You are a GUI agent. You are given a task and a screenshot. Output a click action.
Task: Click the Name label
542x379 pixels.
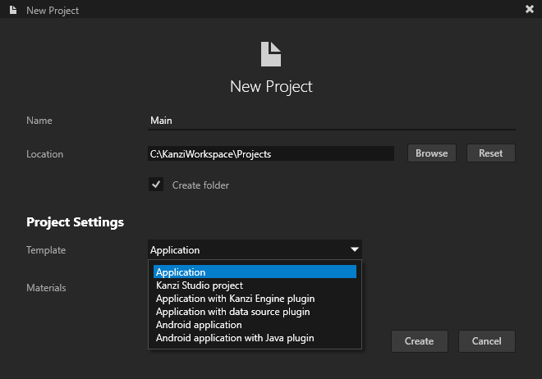coord(39,121)
